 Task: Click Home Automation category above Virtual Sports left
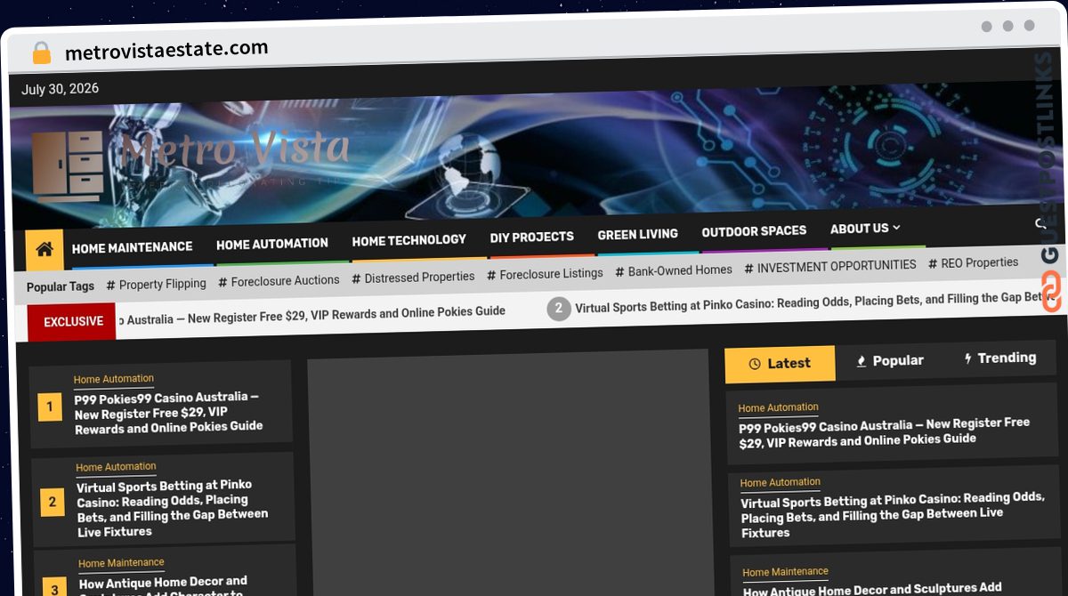point(116,467)
